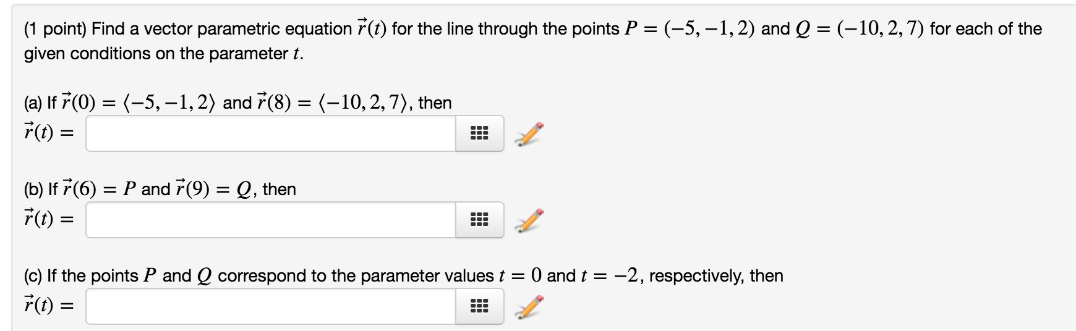Click the "(b) If" label text
The width and height of the screenshot is (1076, 331).
click(40, 189)
